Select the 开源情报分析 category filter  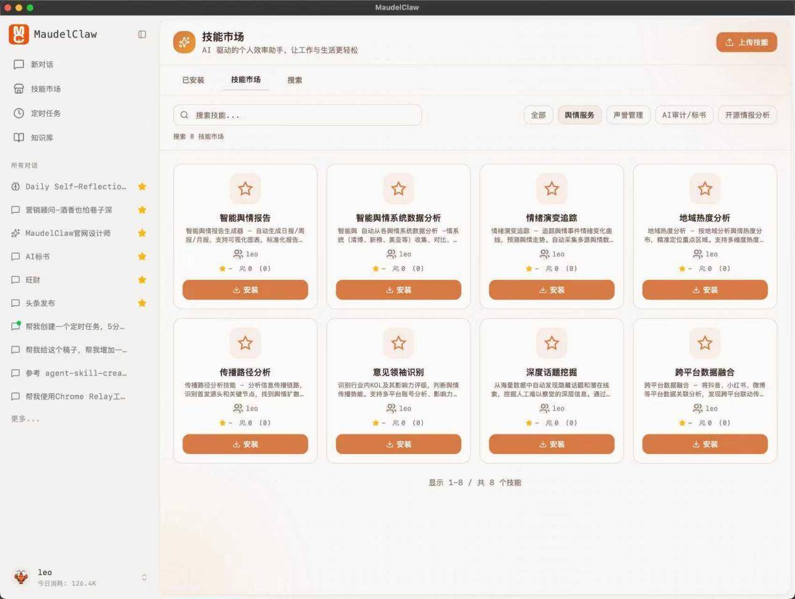point(747,115)
